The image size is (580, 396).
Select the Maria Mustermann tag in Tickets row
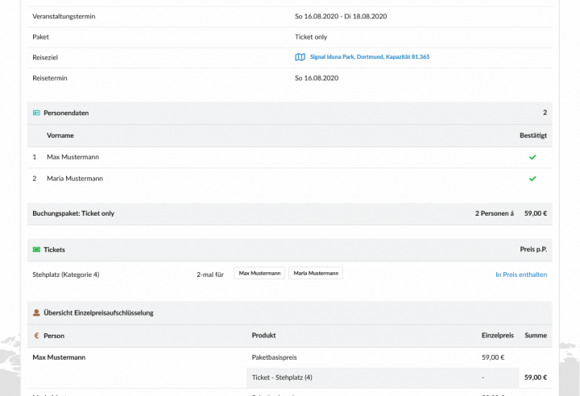click(x=316, y=274)
